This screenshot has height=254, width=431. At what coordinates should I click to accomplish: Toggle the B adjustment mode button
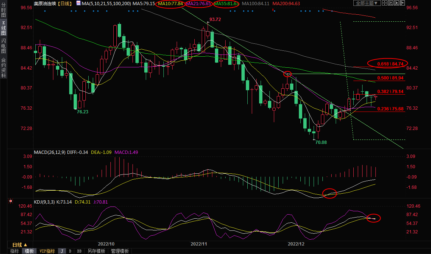pyautogui.click(x=70, y=251)
